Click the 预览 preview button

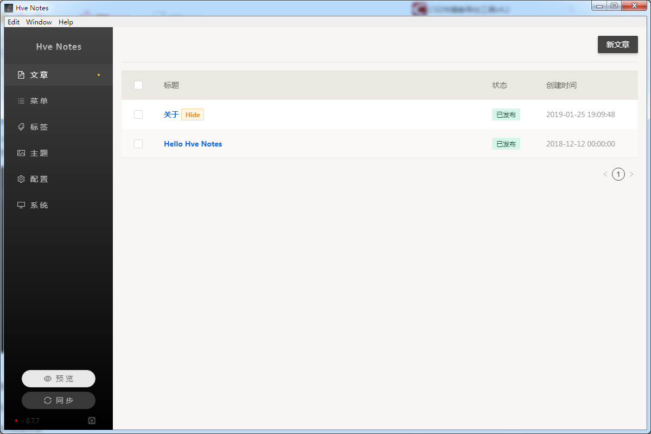59,379
